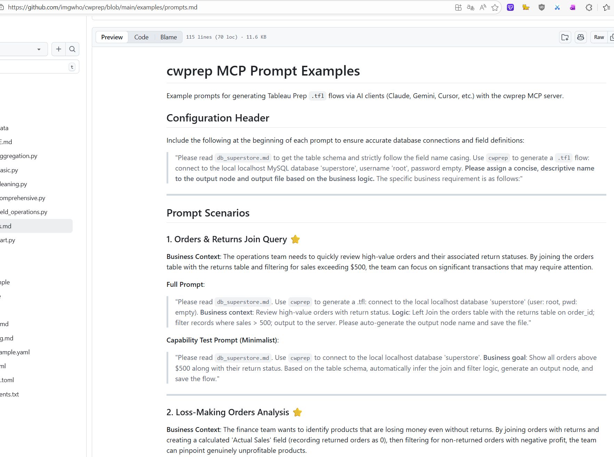Switch to the Code tab
This screenshot has width=614, height=457.
142,37
